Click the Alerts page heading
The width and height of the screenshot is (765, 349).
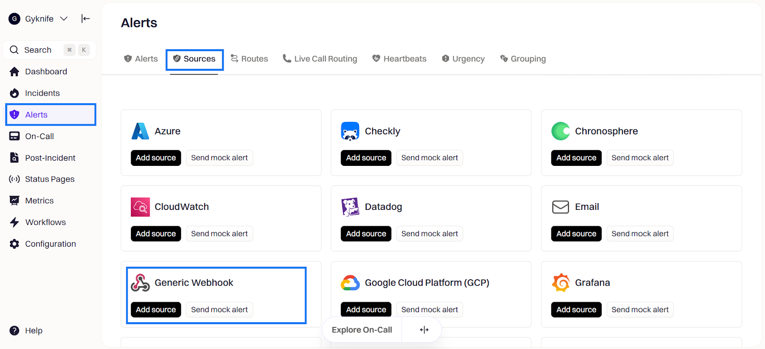[x=139, y=22]
